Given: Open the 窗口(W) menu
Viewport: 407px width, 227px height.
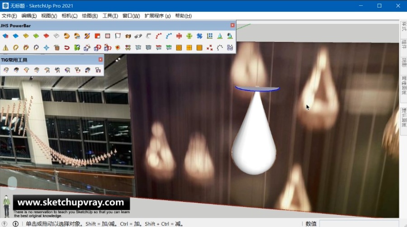Looking at the screenshot, I should (131, 16).
